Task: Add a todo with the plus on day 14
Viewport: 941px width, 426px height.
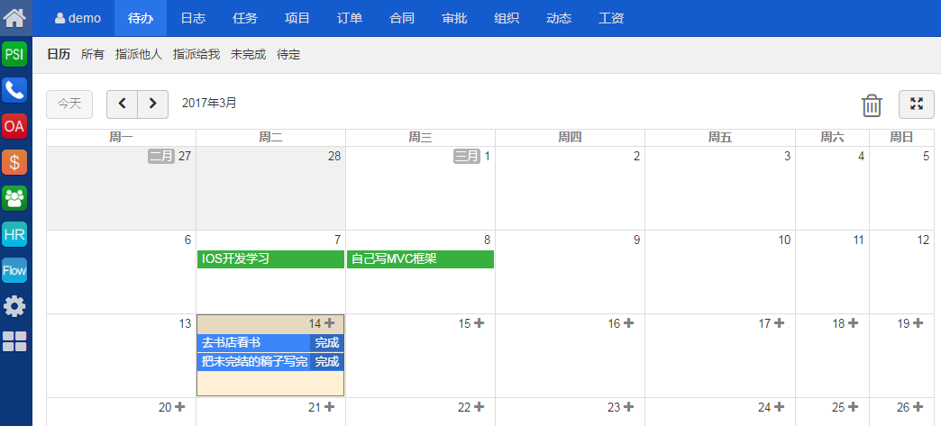Action: [330, 322]
